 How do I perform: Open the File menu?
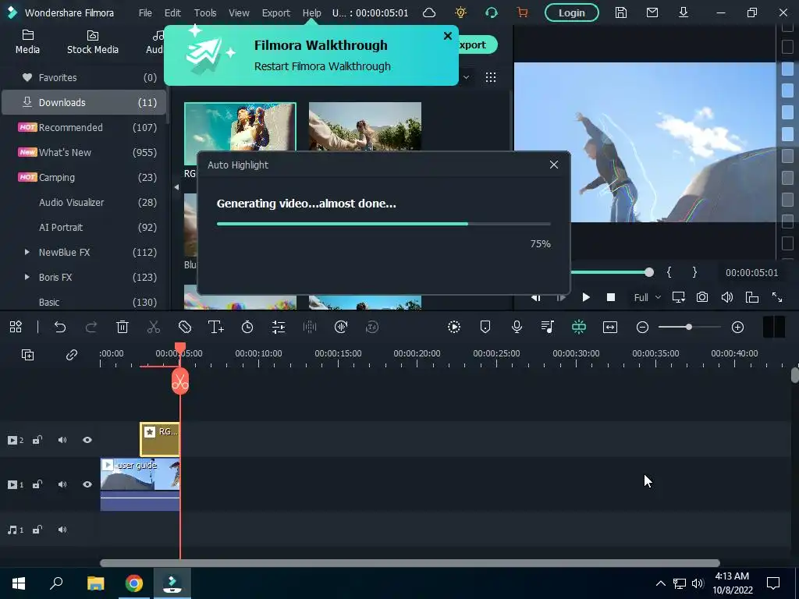point(145,12)
